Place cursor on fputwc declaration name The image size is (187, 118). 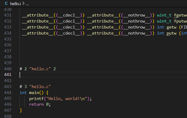pyautogui.click(x=180, y=21)
